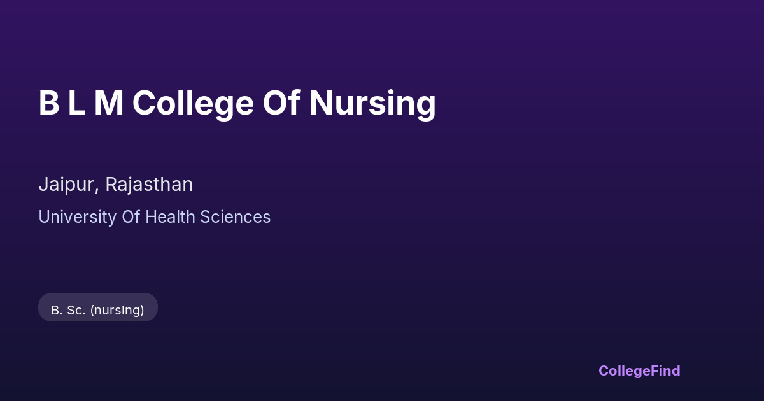Click the word Health in the affiliation
Image resolution: width=764 pixels, height=401 pixels.
click(170, 217)
